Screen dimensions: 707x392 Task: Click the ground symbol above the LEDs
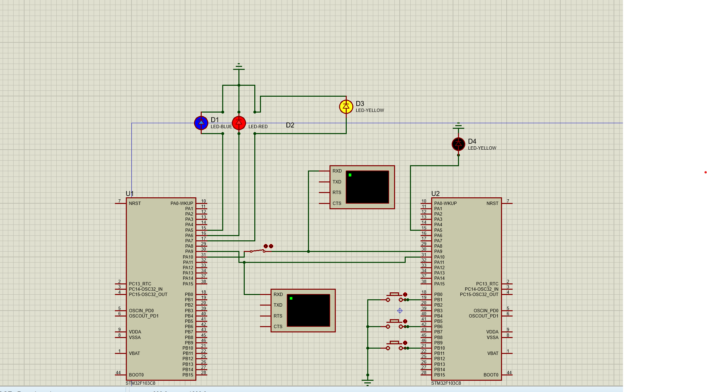pyautogui.click(x=239, y=67)
